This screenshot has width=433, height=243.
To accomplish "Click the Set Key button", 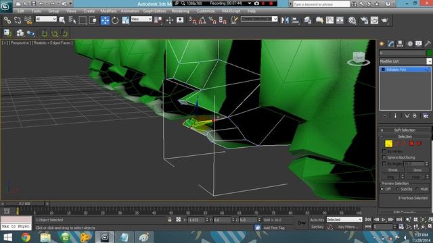I will pyautogui.click(x=317, y=227).
